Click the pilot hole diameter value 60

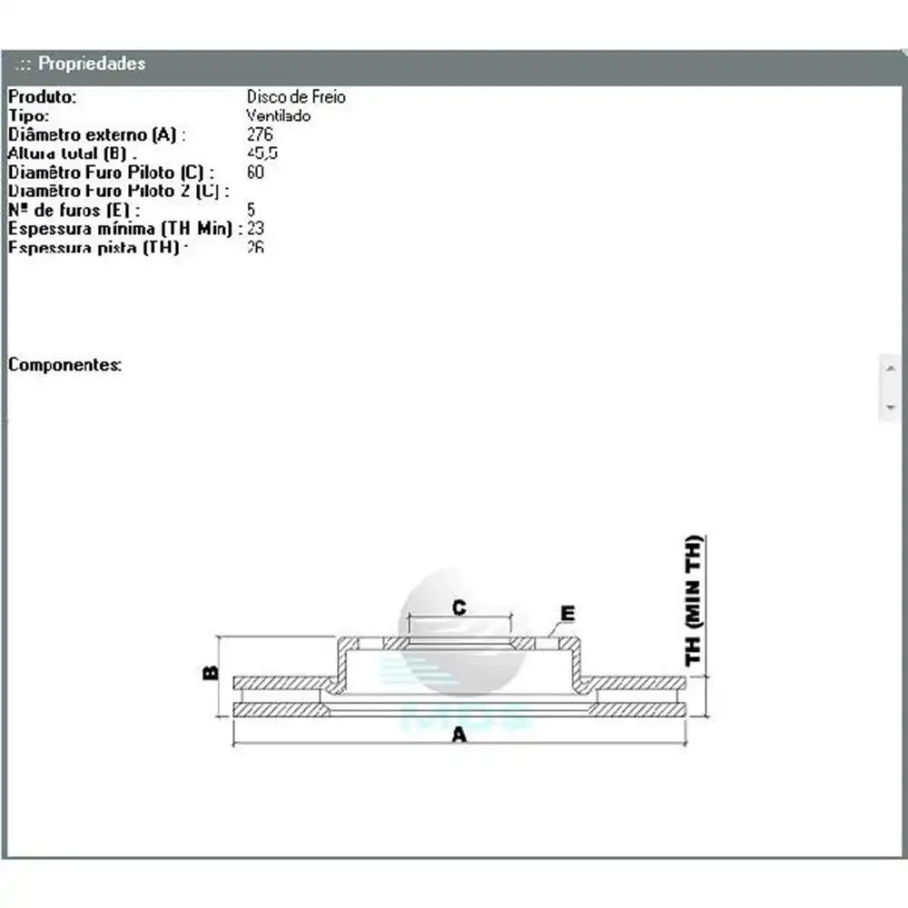(x=255, y=173)
